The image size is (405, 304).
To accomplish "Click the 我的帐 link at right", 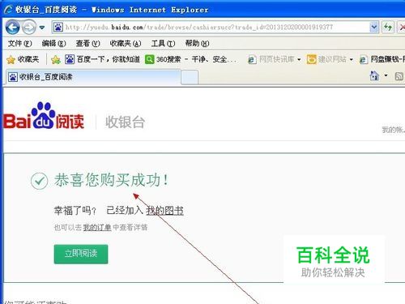I will tap(393, 130).
